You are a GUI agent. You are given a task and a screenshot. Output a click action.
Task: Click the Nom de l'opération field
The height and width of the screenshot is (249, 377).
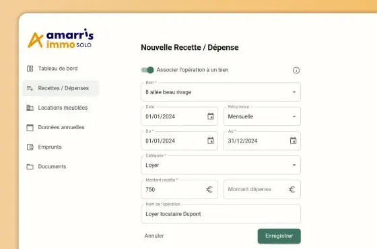pyautogui.click(x=221, y=214)
